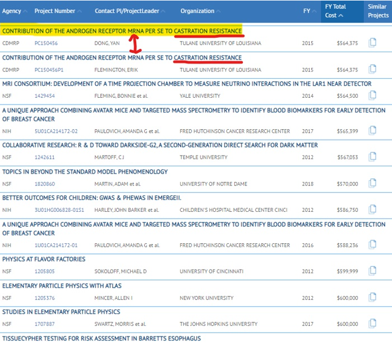Open the Darkside-G2 dark matter project title
The image size is (392, 346).
point(160,145)
